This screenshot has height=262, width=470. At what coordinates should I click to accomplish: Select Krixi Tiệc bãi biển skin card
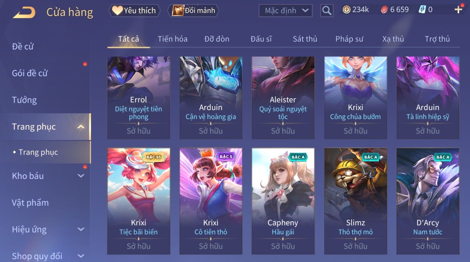[x=139, y=201]
